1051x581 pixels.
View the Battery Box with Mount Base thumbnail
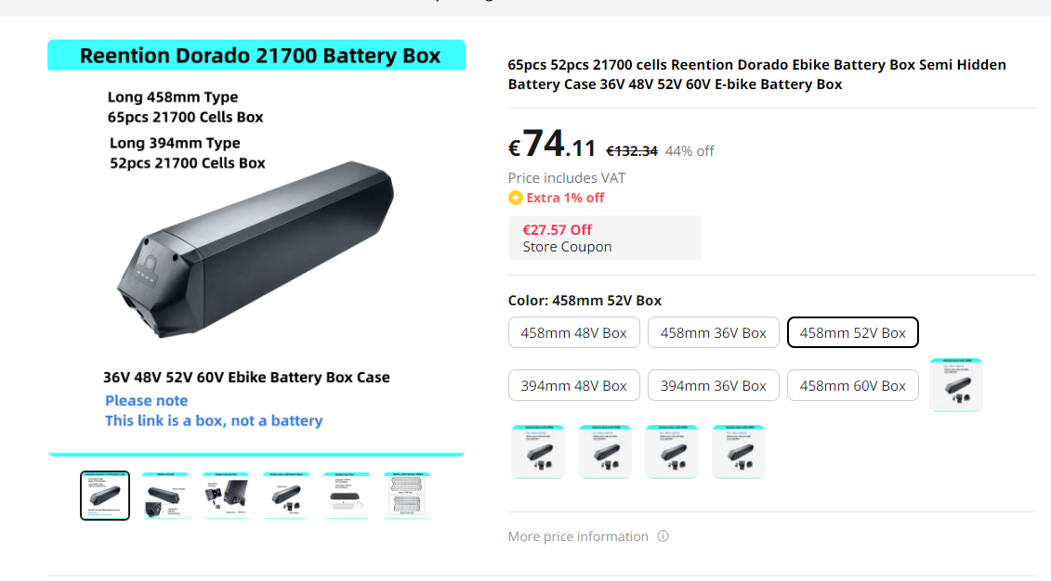click(x=286, y=495)
